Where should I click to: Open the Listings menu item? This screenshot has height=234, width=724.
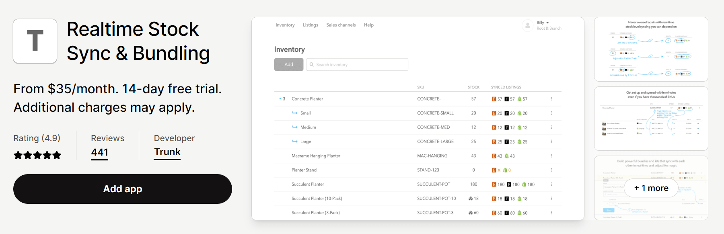311,25
